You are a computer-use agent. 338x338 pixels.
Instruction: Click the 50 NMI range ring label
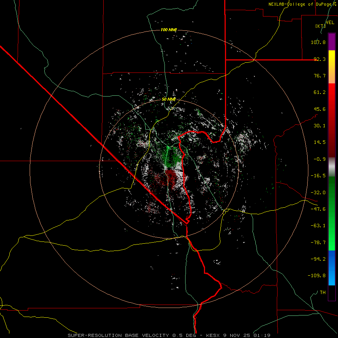tap(169, 99)
